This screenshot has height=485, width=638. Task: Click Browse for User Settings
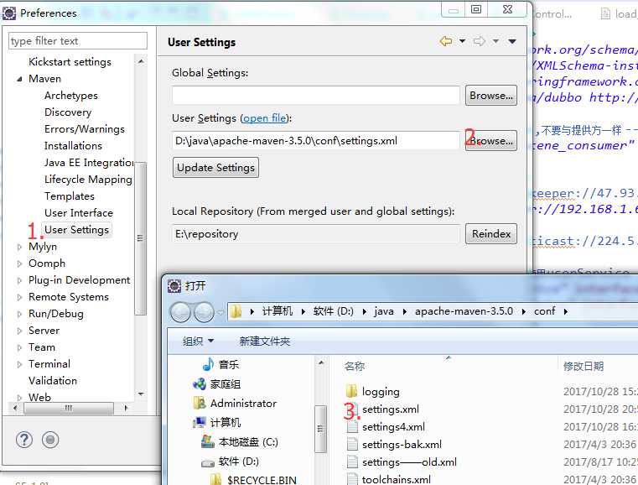[491, 140]
